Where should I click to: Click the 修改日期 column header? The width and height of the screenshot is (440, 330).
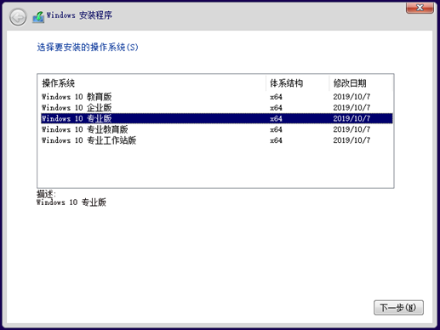coord(361,83)
